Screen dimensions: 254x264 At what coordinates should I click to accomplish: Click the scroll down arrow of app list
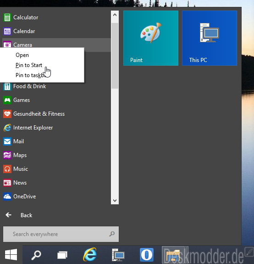pos(115,200)
